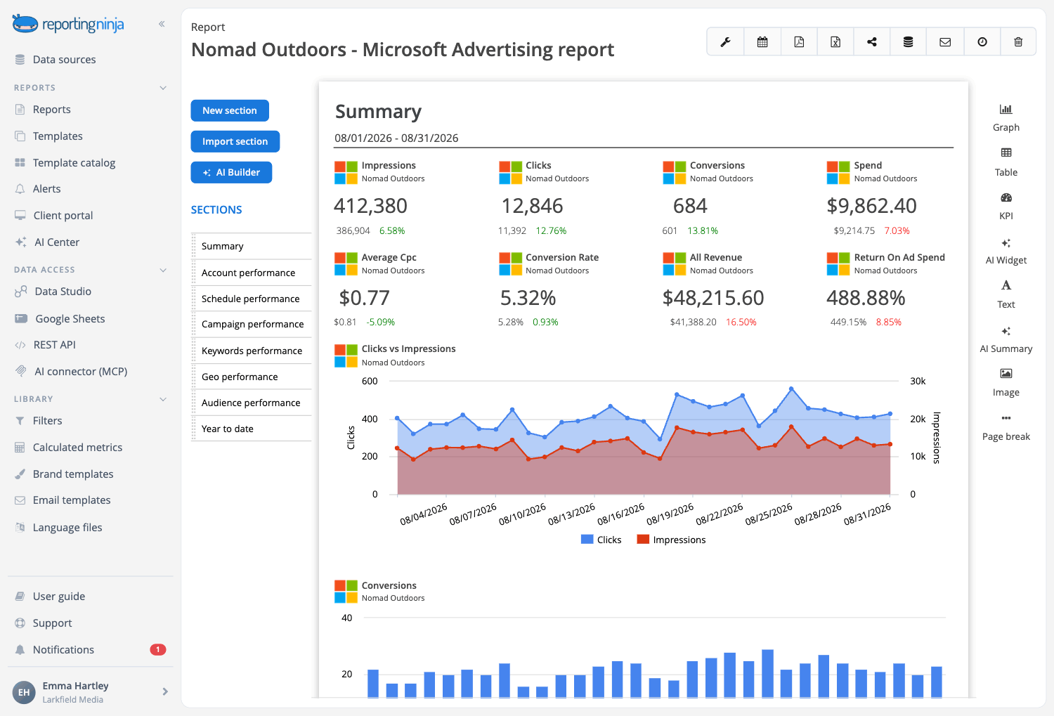Select Year to date section

coord(252,429)
